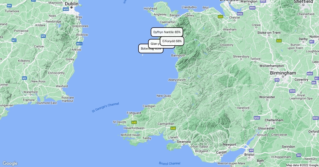This screenshot has width=319, height=167.
Task: Click the Milford Haven label
Action: pyautogui.click(x=131, y=135)
